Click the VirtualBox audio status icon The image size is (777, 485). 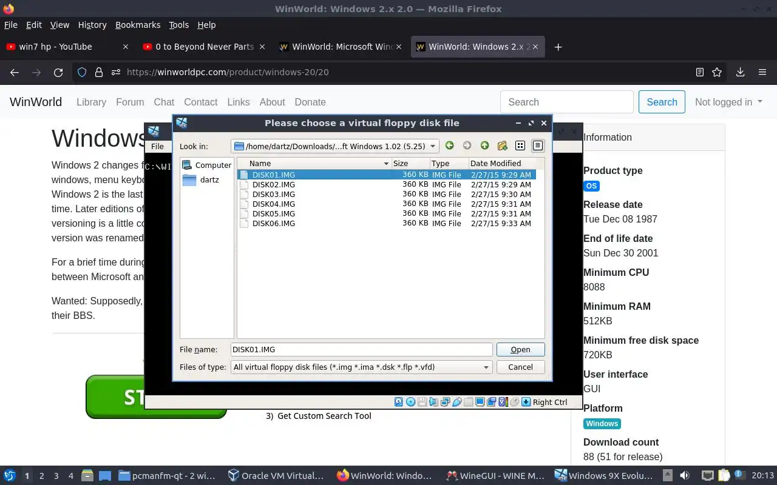(x=433, y=402)
